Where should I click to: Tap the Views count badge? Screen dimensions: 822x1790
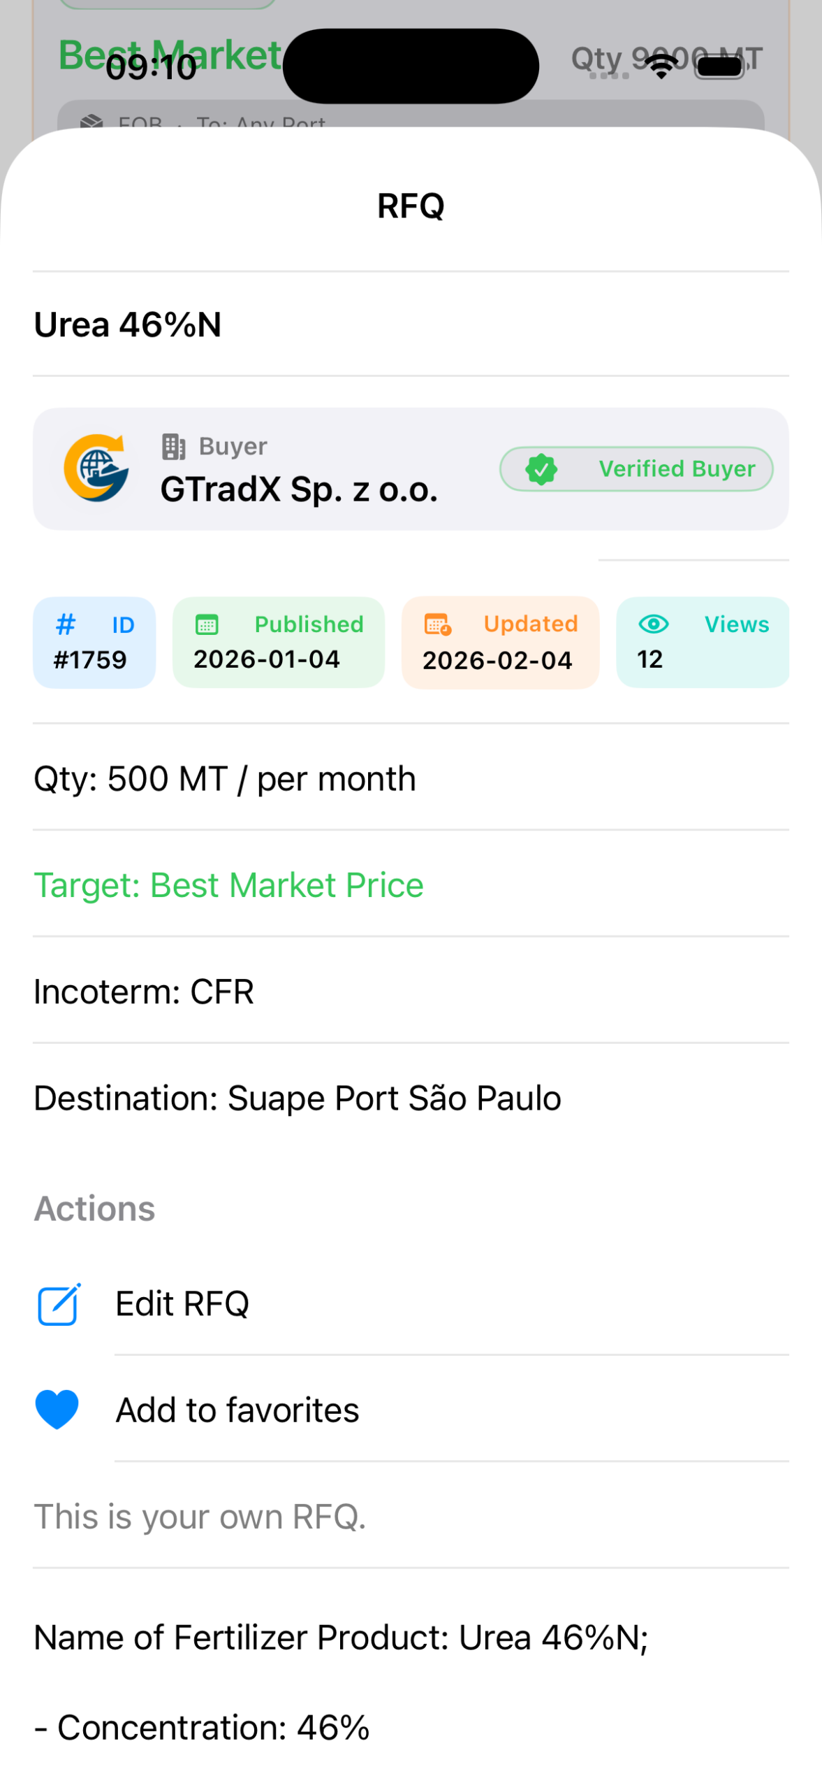pos(702,642)
